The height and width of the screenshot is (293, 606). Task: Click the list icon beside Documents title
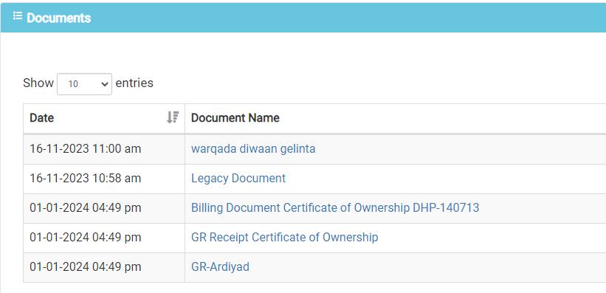(18, 16)
